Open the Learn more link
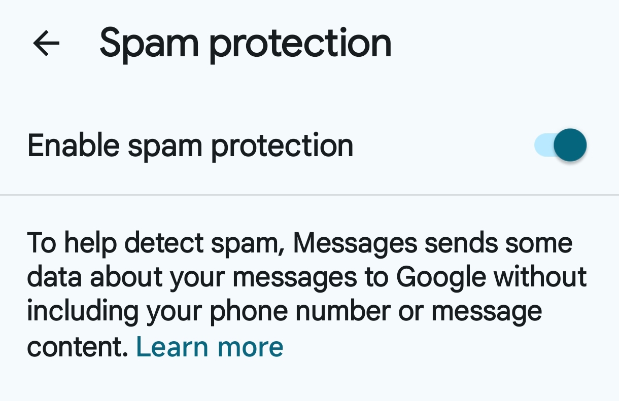Image resolution: width=619 pixels, height=401 pixels. [210, 347]
